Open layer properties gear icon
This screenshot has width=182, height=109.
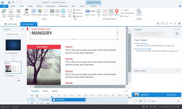178,101
